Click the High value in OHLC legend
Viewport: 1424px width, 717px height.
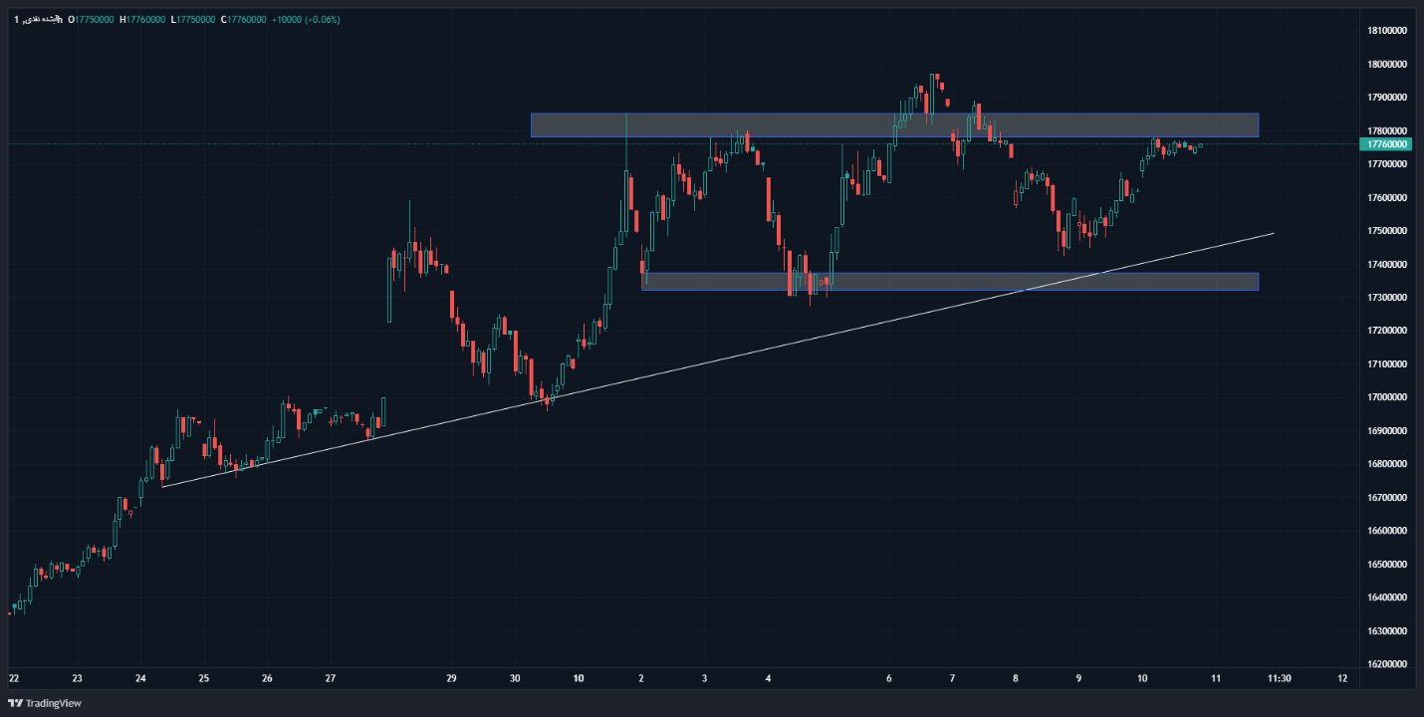[145, 19]
